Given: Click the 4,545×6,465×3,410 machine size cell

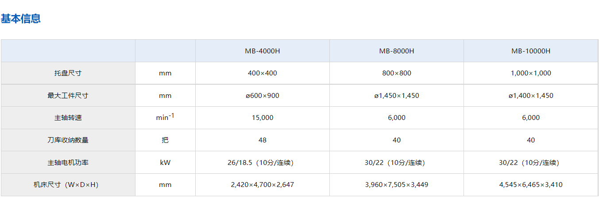Looking at the screenshot, I should [531, 185].
